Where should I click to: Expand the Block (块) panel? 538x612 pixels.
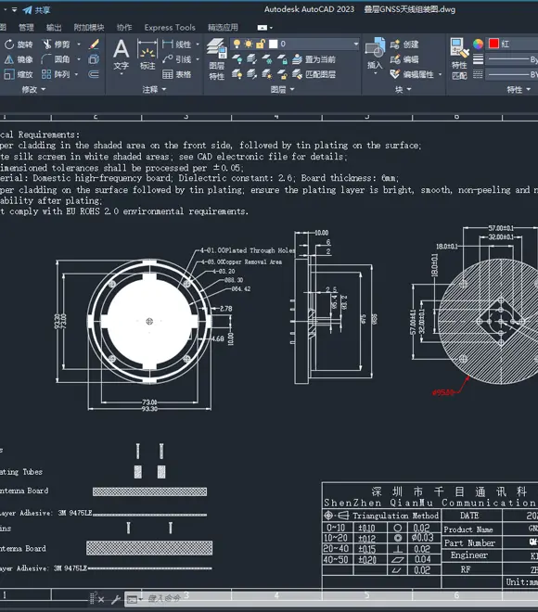[x=403, y=89]
